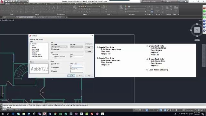Click the Close button in Text Style dialog
This screenshot has height=116, width=206.
pos(80,76)
